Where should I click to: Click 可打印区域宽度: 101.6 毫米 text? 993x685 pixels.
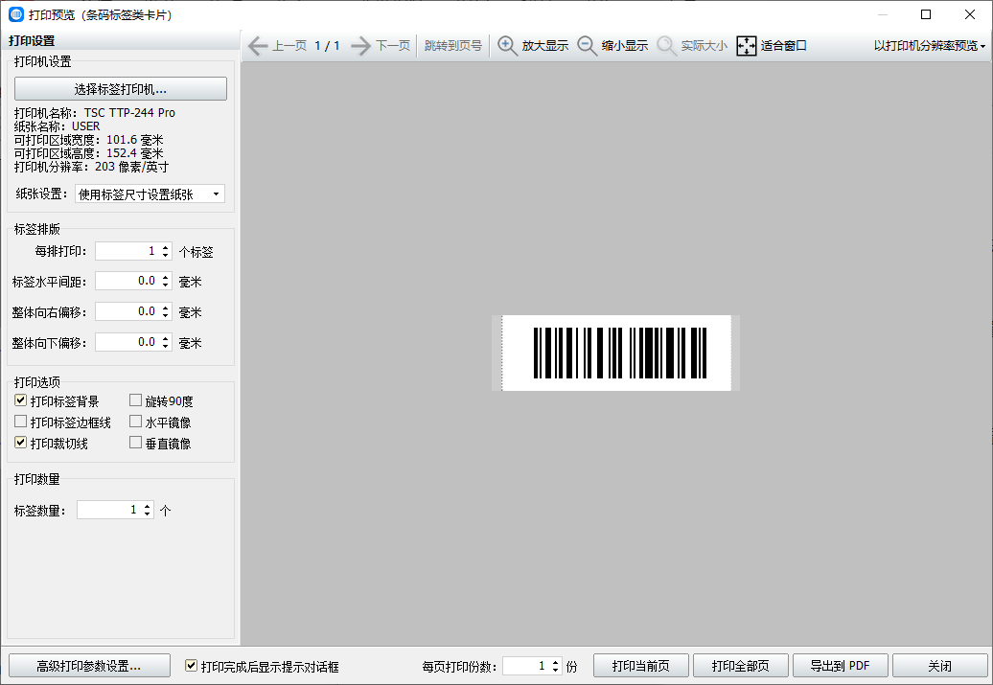[x=88, y=139]
